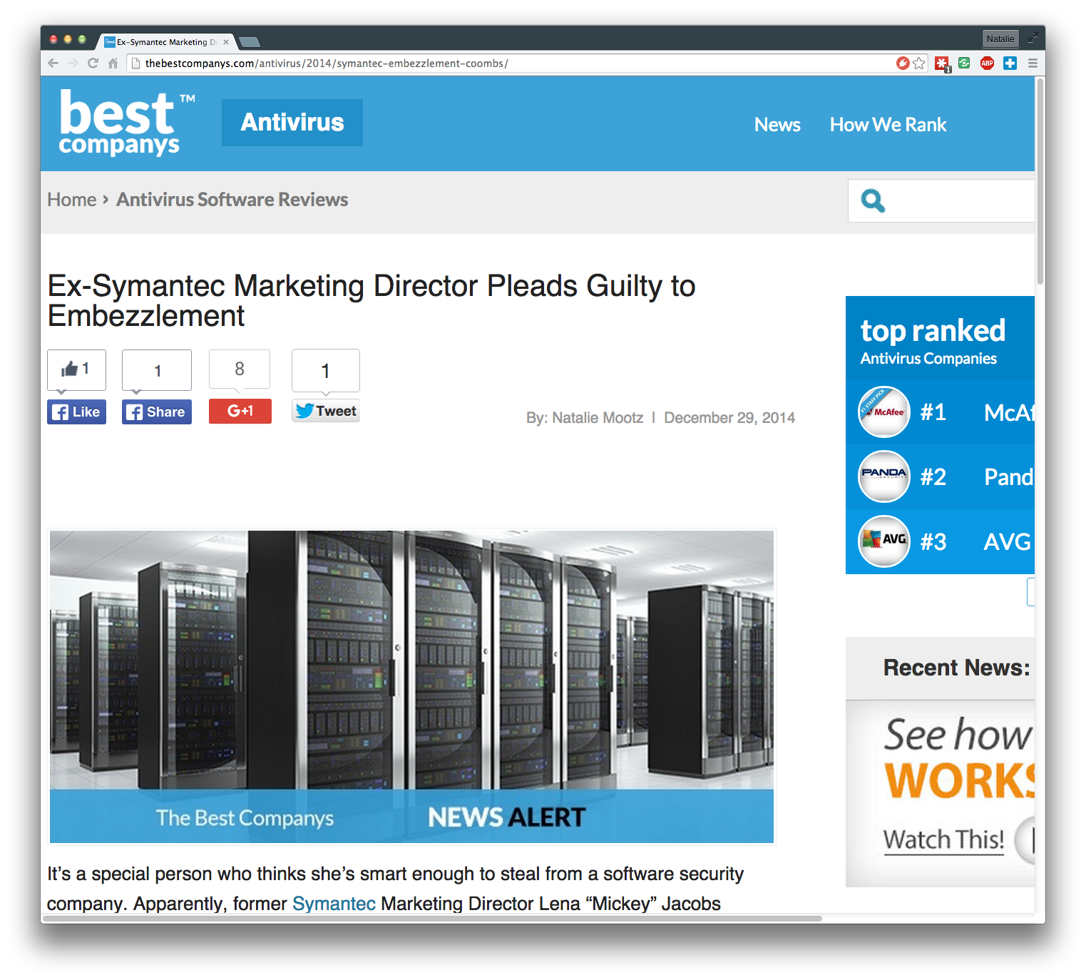Bookmark this page with the star icon

coord(919,63)
